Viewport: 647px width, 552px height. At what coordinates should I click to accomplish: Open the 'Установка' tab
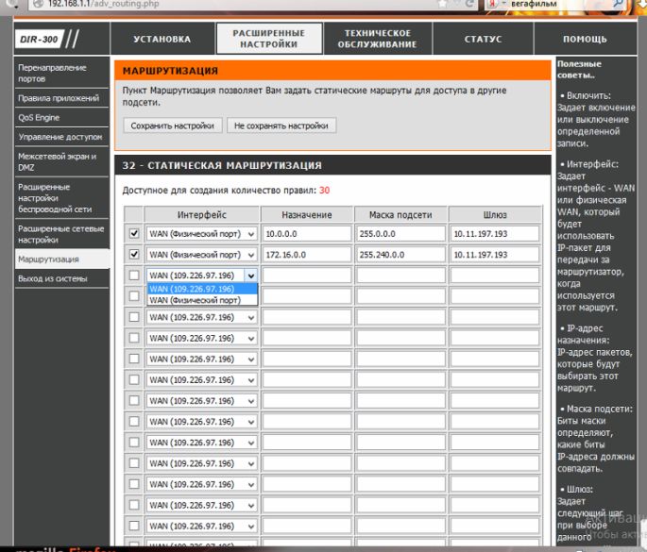(162, 40)
